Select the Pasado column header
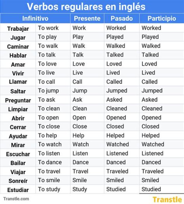 coord(122,18)
